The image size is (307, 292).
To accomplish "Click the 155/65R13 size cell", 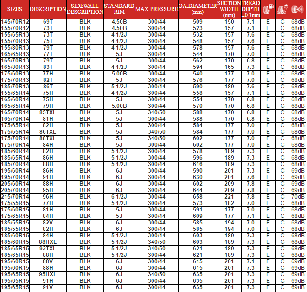I will coord(15,35).
